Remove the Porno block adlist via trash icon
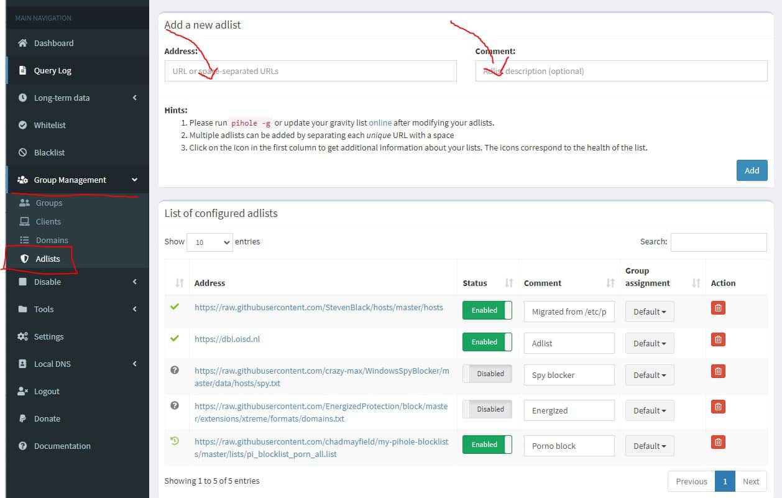Screen dimensions: 782x498 [x=718, y=442]
